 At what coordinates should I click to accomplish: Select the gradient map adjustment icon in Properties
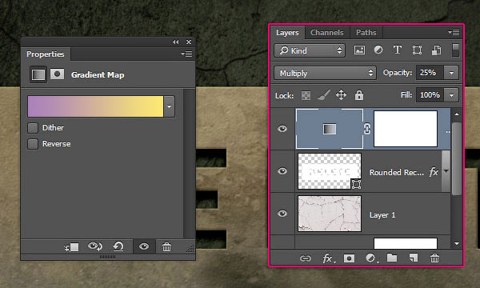coord(38,74)
